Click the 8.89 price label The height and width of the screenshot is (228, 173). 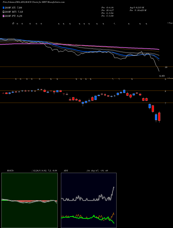(x=162, y=76)
